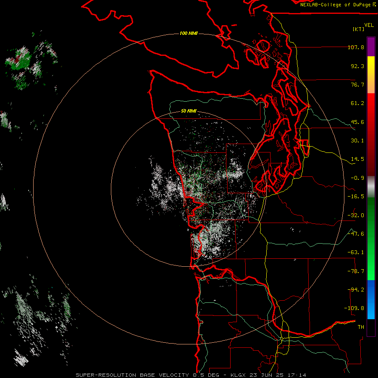This screenshot has height=378, width=378.
Task: Click the -63.1 legend value
Action: [356, 252]
